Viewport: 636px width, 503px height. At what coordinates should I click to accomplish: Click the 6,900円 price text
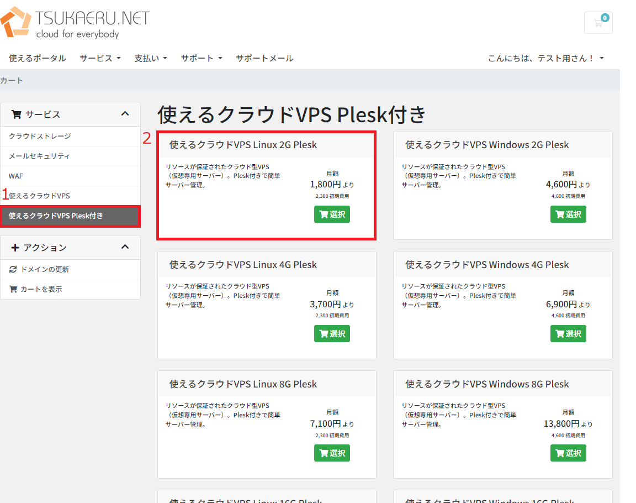coord(561,304)
